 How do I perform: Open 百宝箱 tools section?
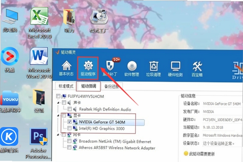point(197,68)
